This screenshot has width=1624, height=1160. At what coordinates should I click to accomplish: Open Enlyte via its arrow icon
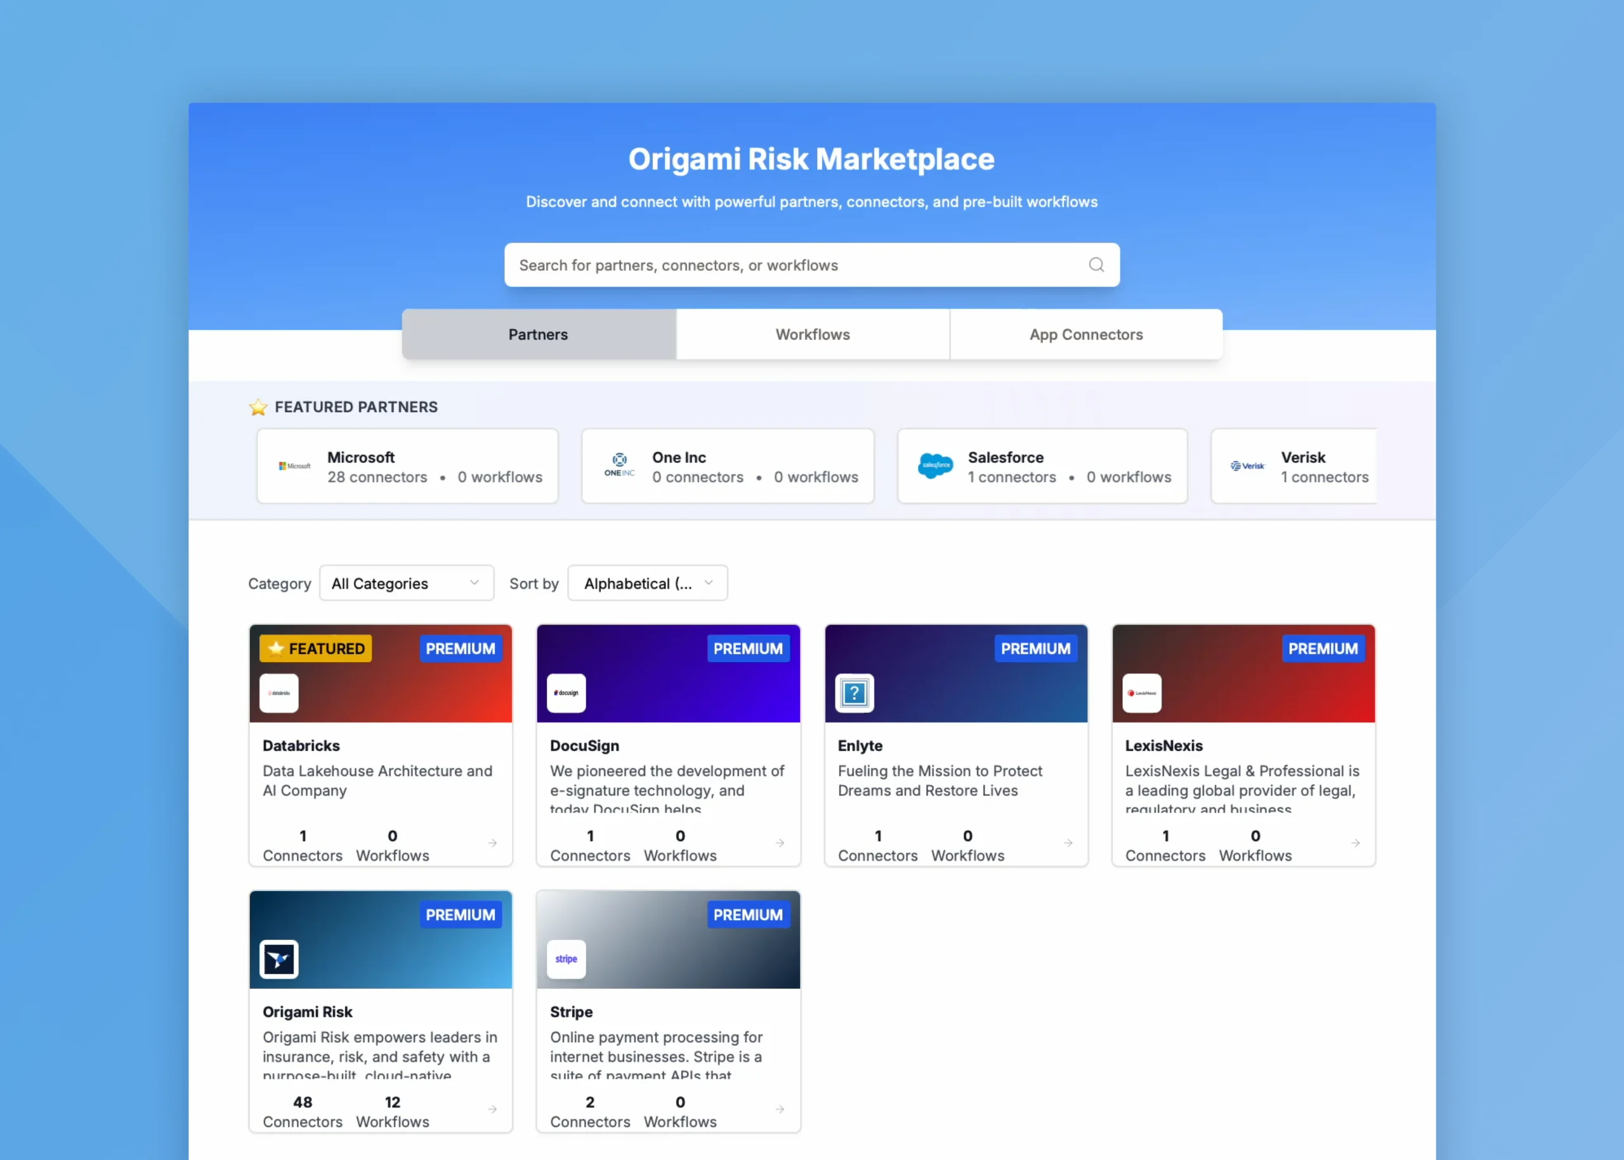coord(1068,843)
